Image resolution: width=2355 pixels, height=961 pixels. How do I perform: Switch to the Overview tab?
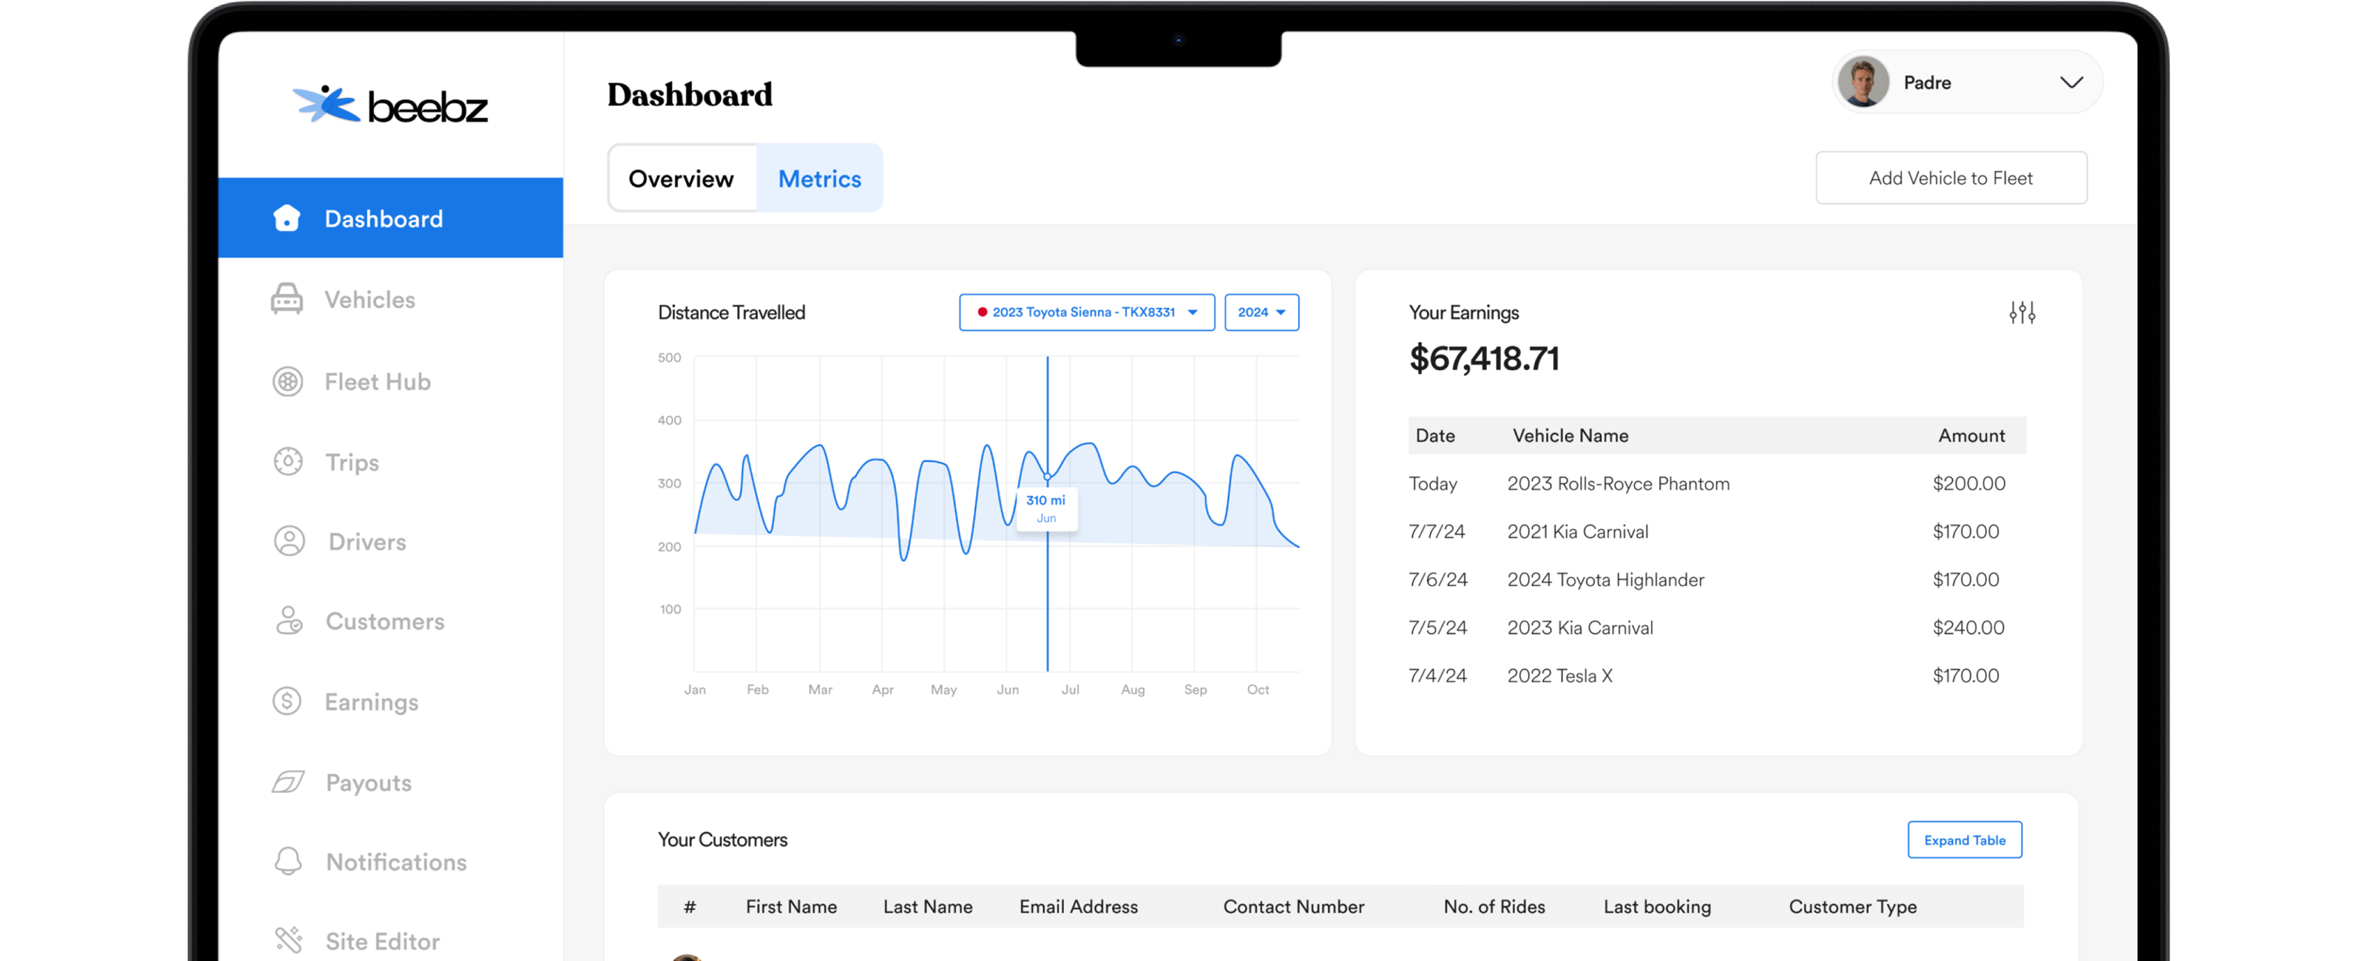(x=682, y=178)
